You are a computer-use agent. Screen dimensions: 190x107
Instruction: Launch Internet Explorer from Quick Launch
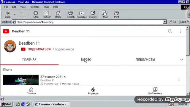coord(23,104)
